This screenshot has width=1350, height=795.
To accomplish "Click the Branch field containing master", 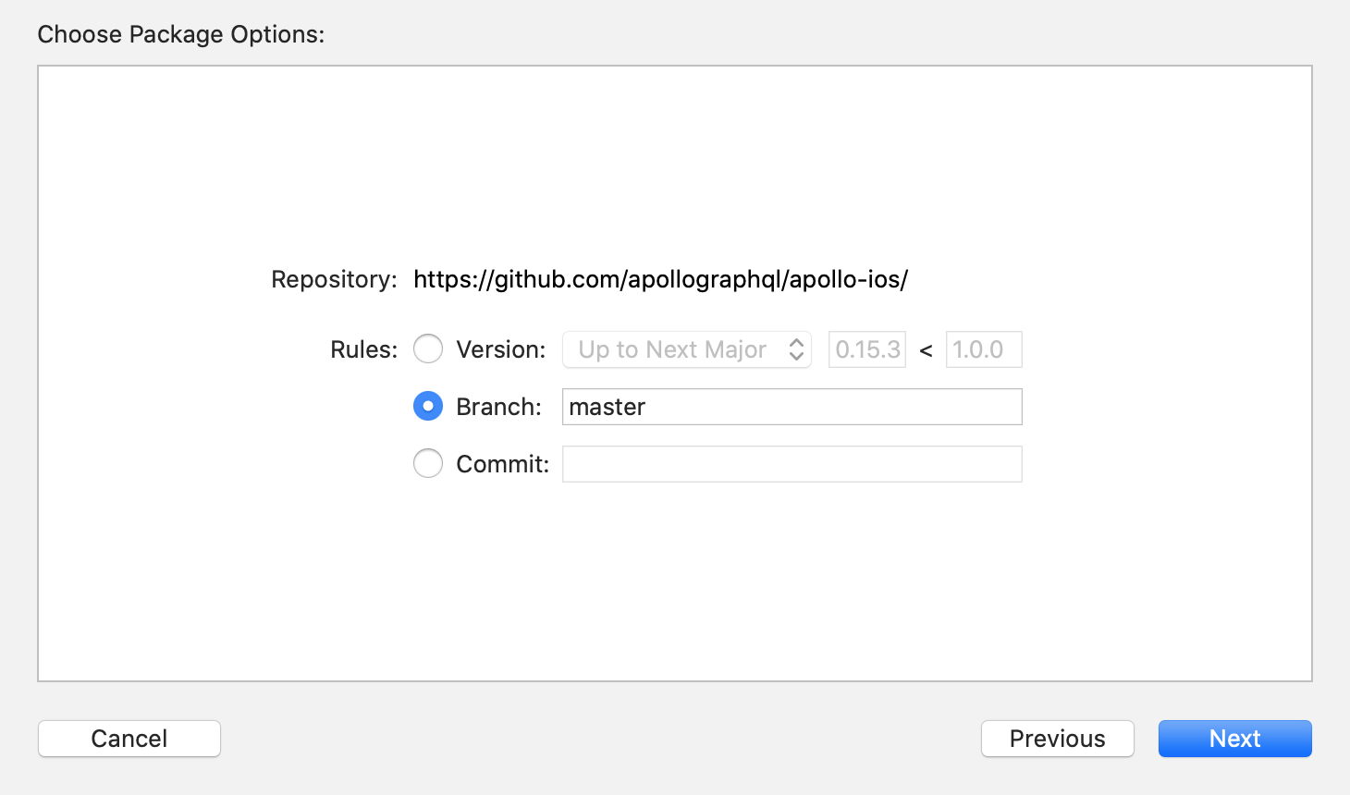I will (x=792, y=407).
